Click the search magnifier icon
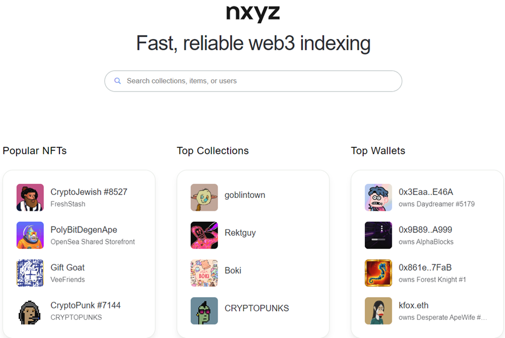505x338 pixels. tap(117, 81)
